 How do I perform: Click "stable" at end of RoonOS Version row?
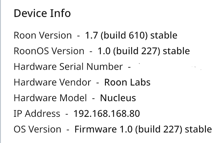176,51
